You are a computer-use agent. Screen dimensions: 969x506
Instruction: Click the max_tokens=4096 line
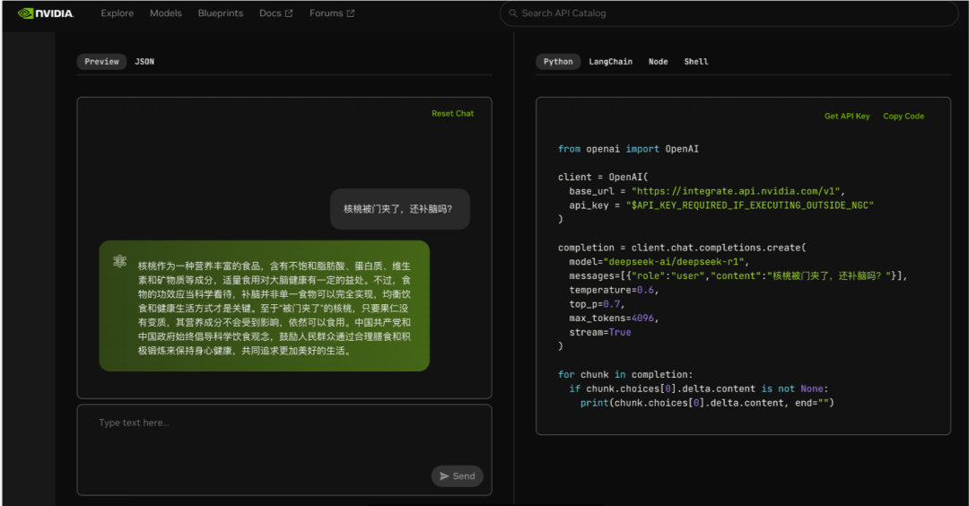coord(614,318)
